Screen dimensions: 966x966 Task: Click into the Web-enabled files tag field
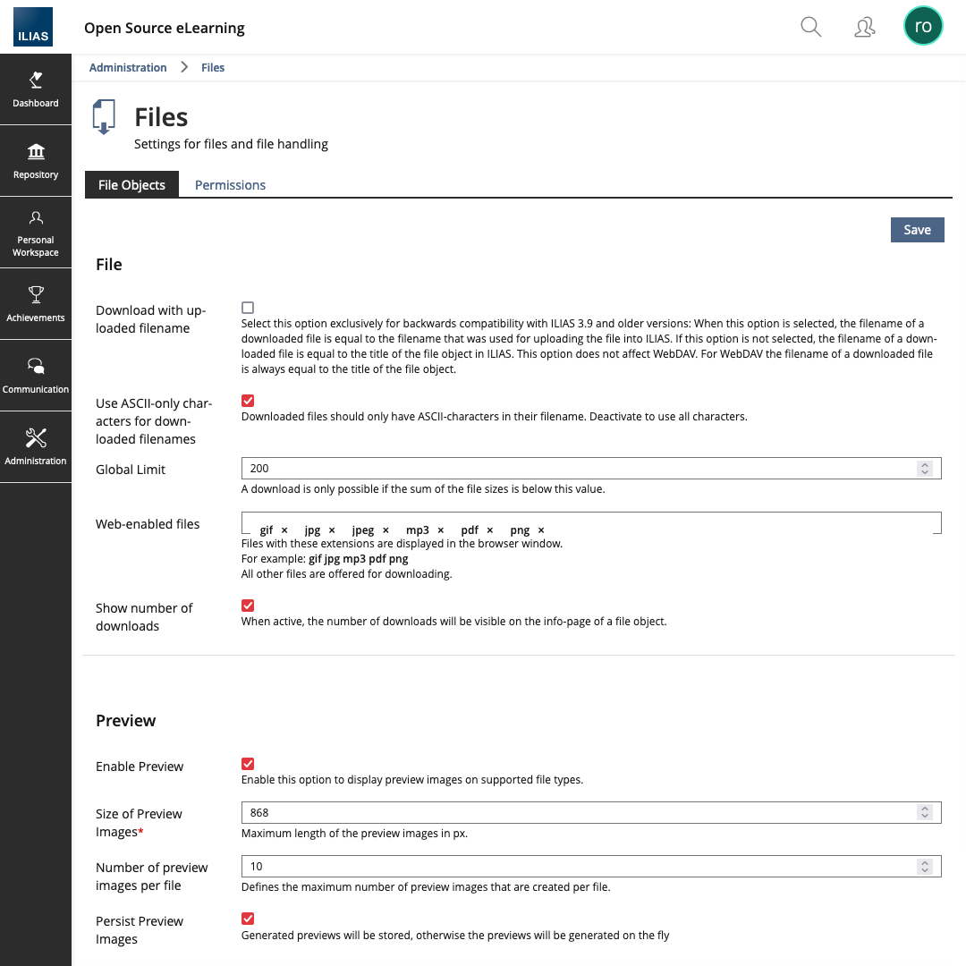(591, 523)
